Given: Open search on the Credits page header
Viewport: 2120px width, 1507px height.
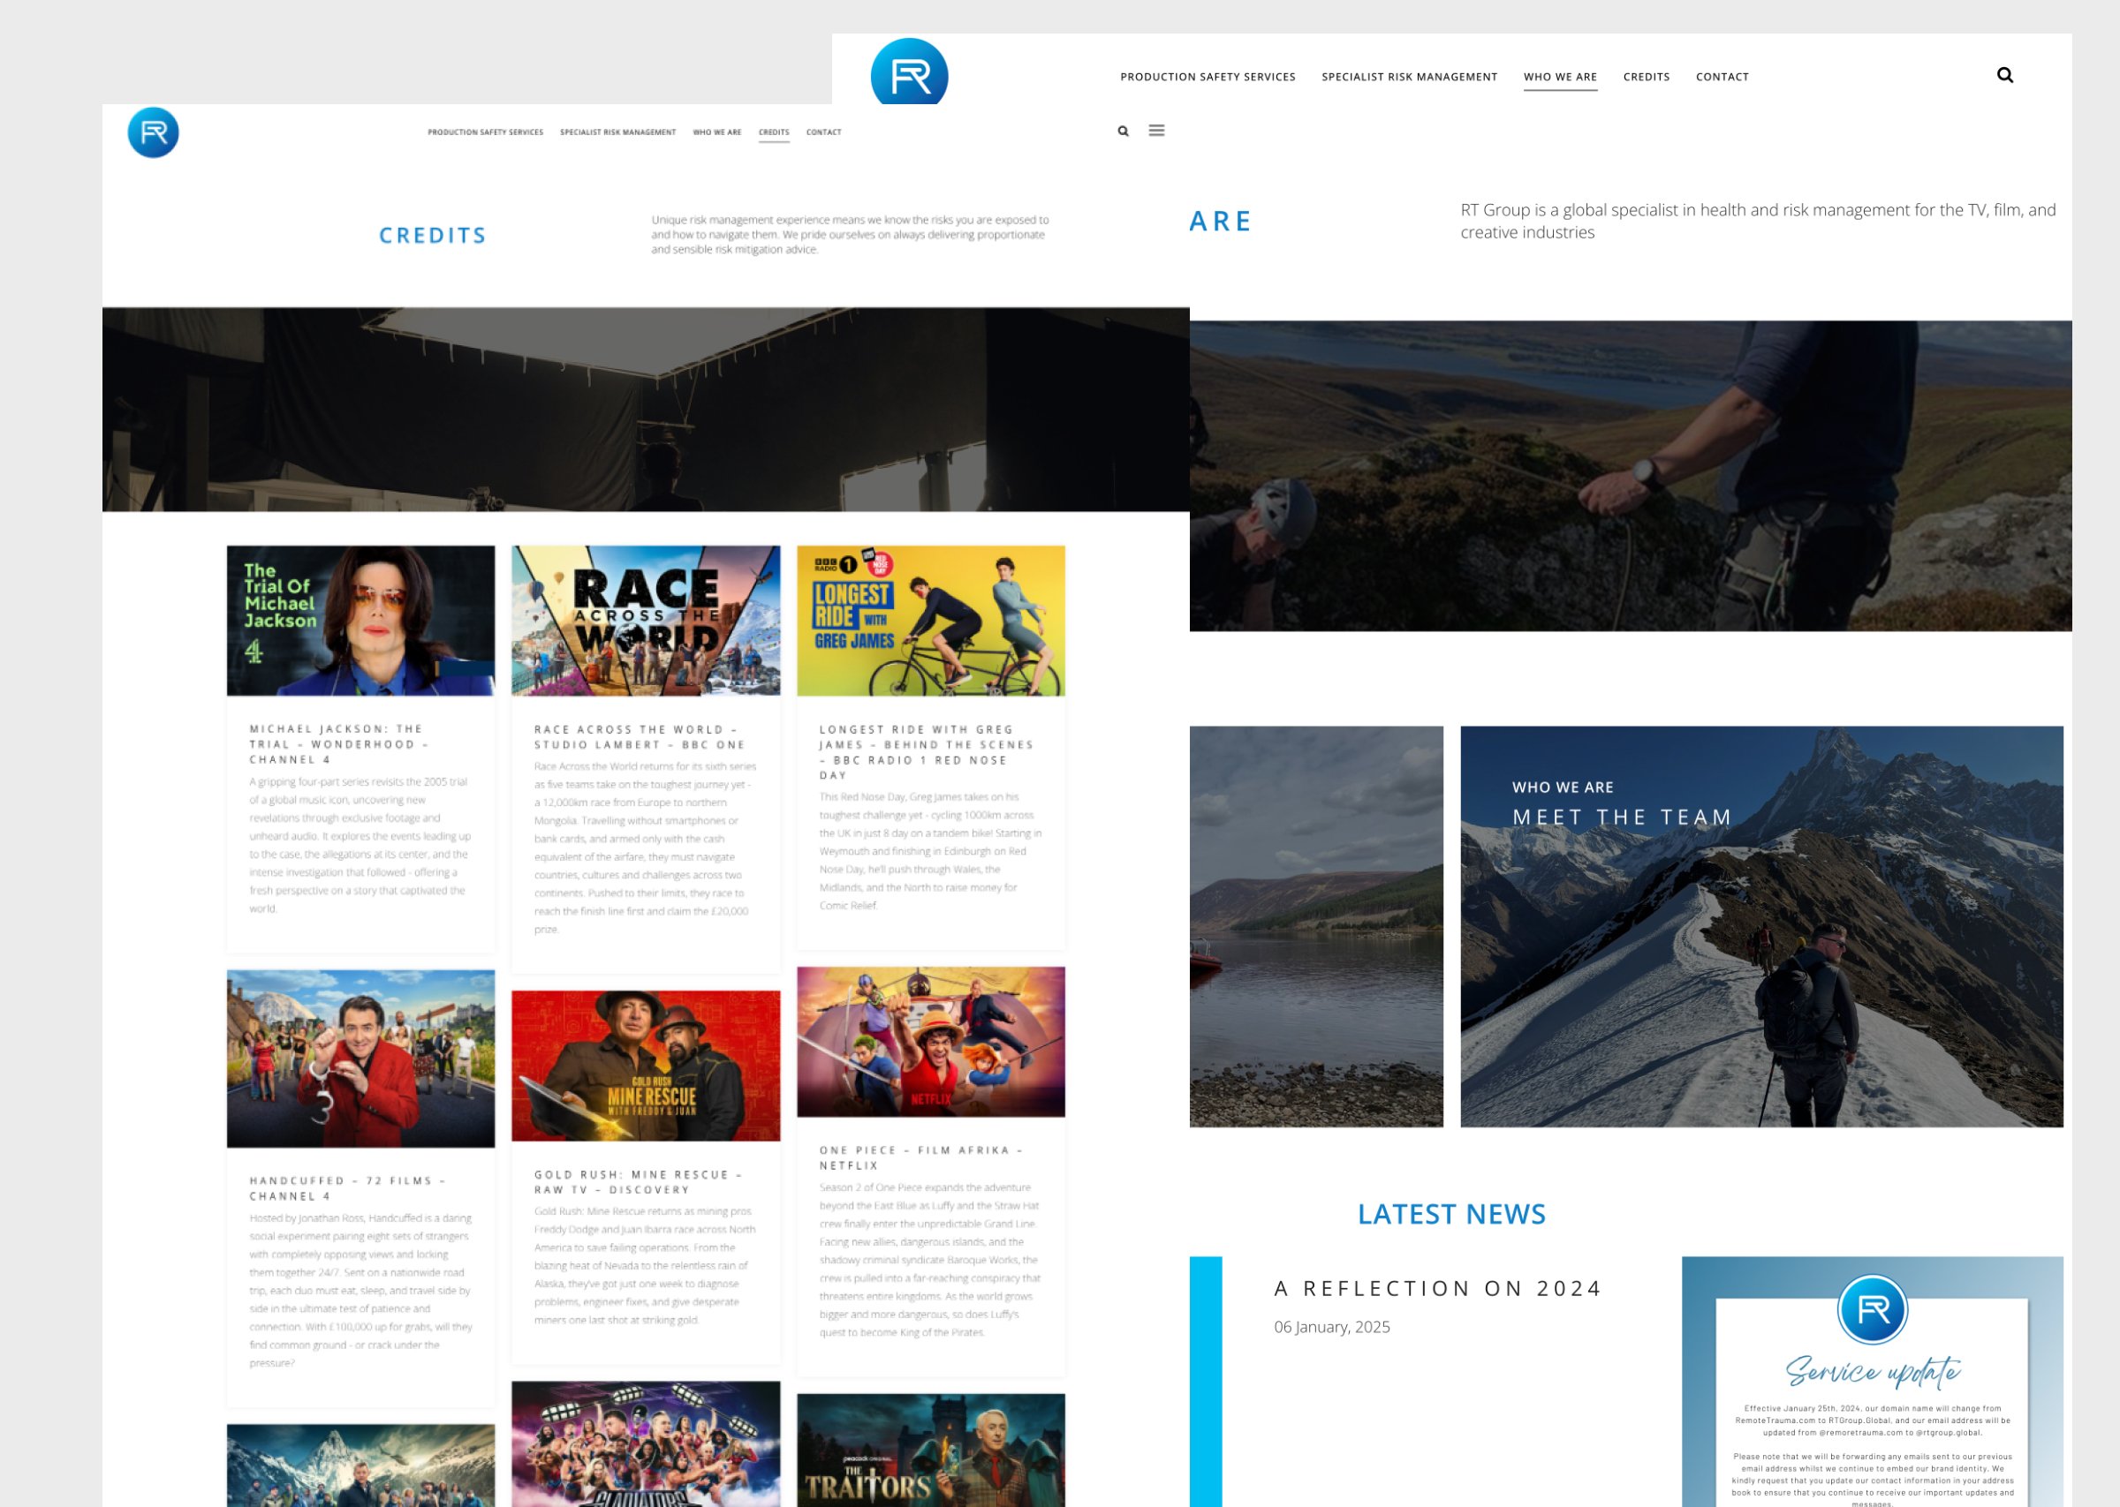Looking at the screenshot, I should 1123,132.
